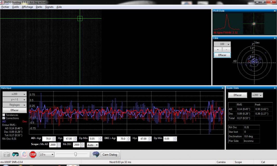The width and height of the screenshot is (277, 166).
Task: Open the x:200 dropdown in Guide Stats
Action: 257,95
